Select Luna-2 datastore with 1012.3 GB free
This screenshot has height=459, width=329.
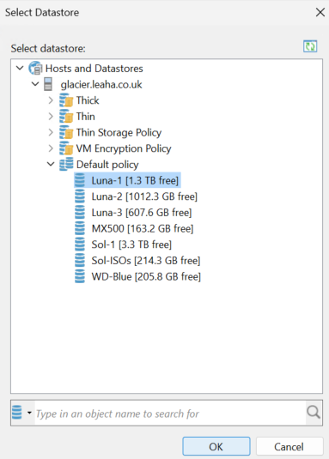[144, 196]
